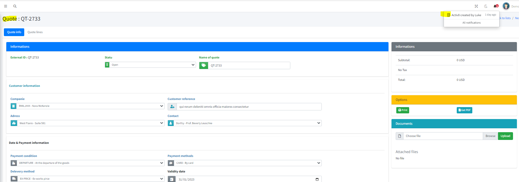Screen dimensions: 519x182
Task: Open Payment condition dropdown DEPARTURE
Action: coord(91,163)
